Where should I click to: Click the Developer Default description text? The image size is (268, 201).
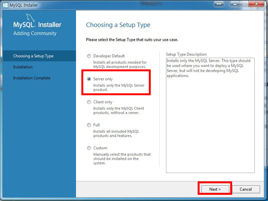[x=120, y=65]
